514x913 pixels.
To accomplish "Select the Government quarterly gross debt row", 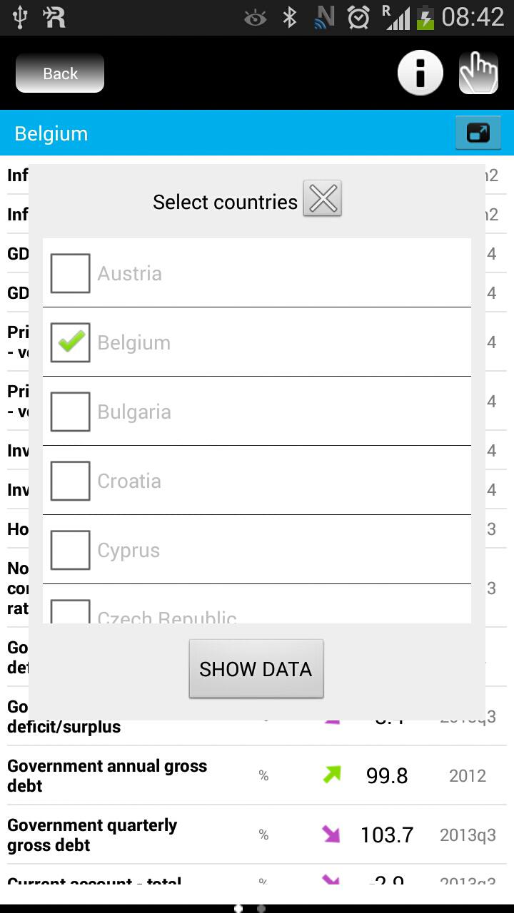I will click(257, 835).
